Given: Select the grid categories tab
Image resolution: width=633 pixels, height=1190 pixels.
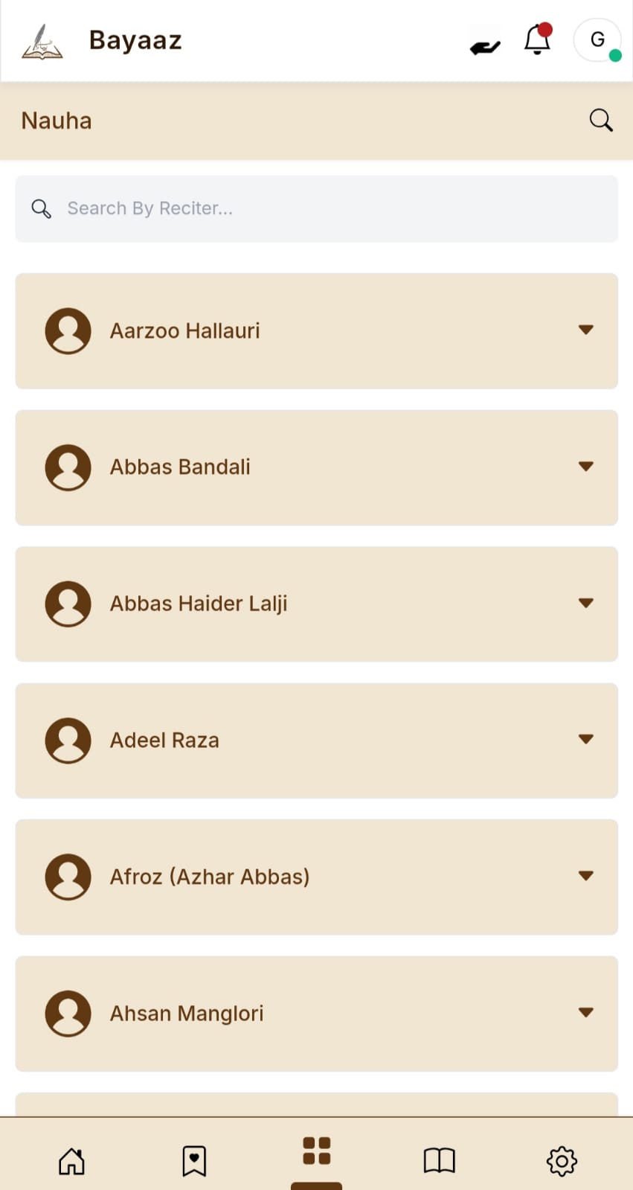Looking at the screenshot, I should pos(316,1151).
